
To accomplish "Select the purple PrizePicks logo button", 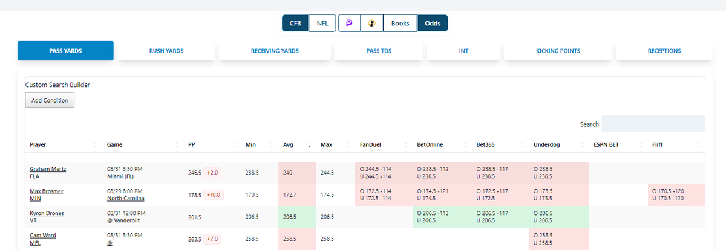I will point(349,24).
